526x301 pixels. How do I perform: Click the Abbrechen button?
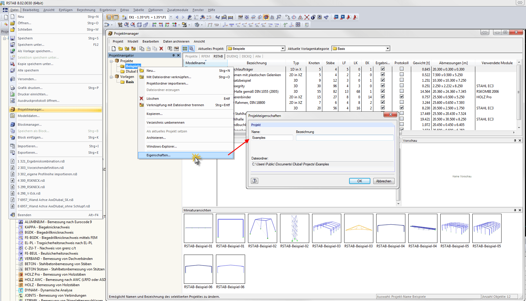tap(383, 181)
